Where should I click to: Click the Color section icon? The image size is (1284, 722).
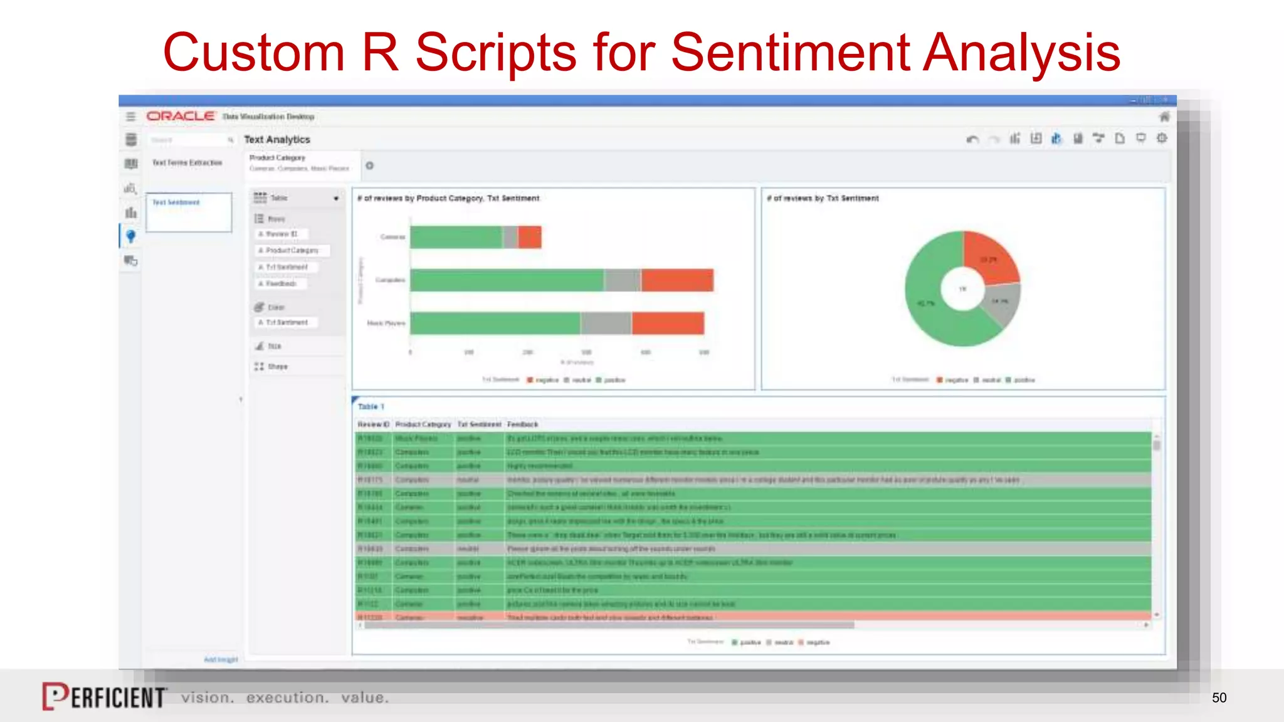259,307
